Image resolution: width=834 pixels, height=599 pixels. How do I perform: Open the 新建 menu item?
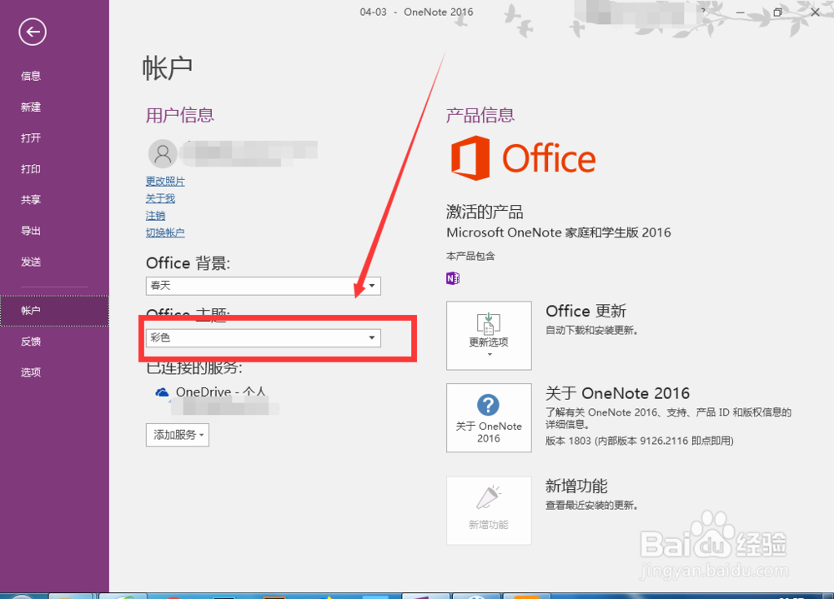[31, 107]
